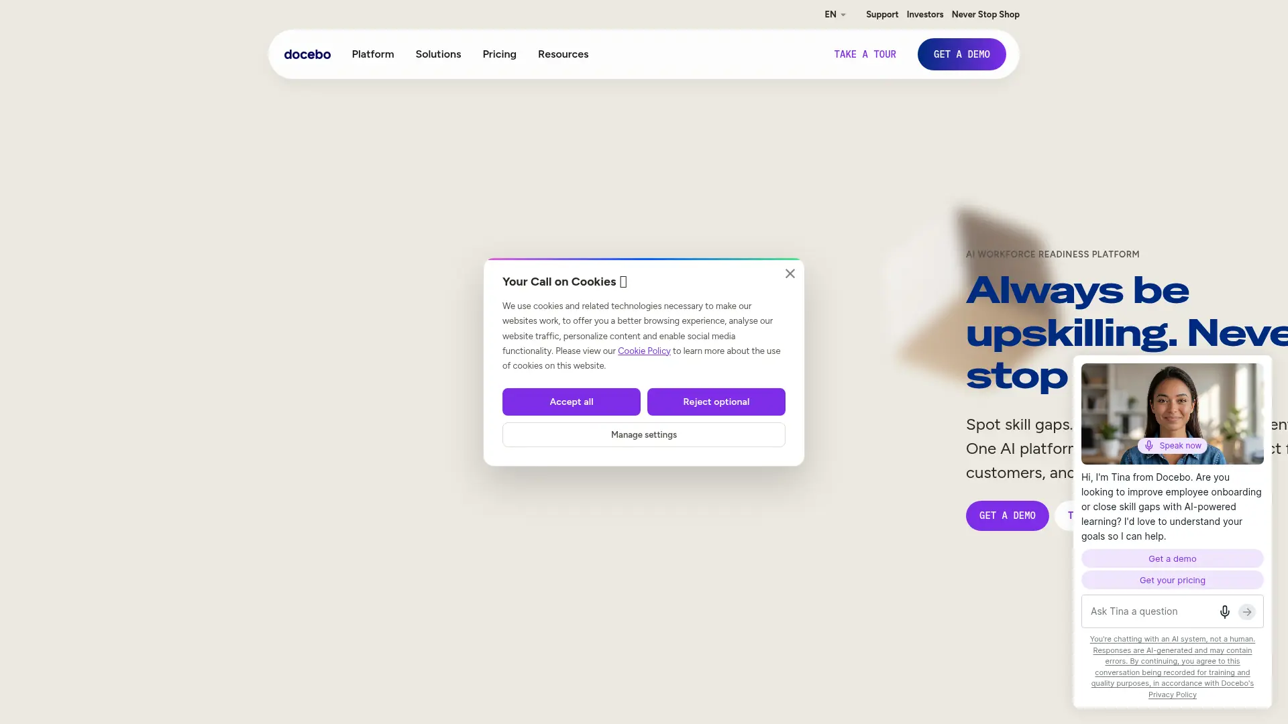Send question with the arrow icon

pos(1247,611)
